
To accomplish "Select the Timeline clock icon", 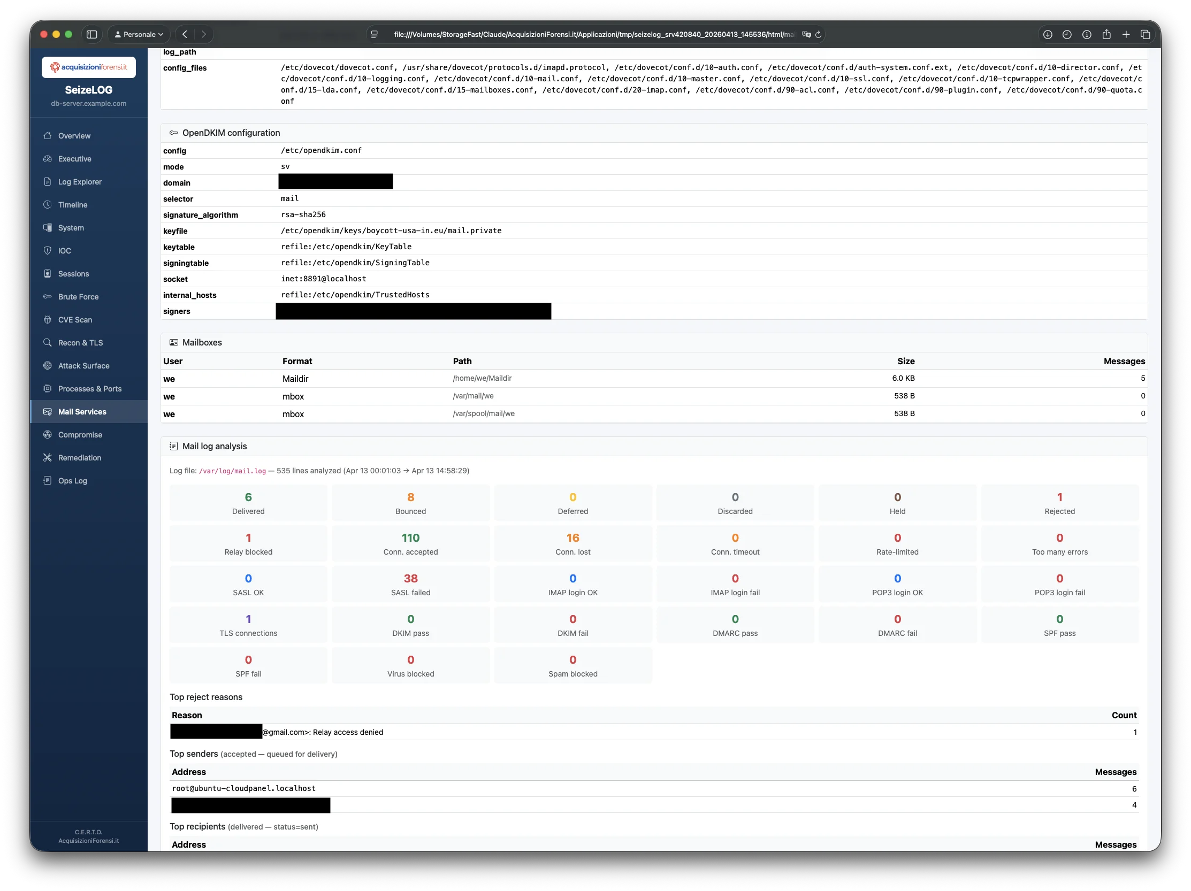I will [x=48, y=204].
